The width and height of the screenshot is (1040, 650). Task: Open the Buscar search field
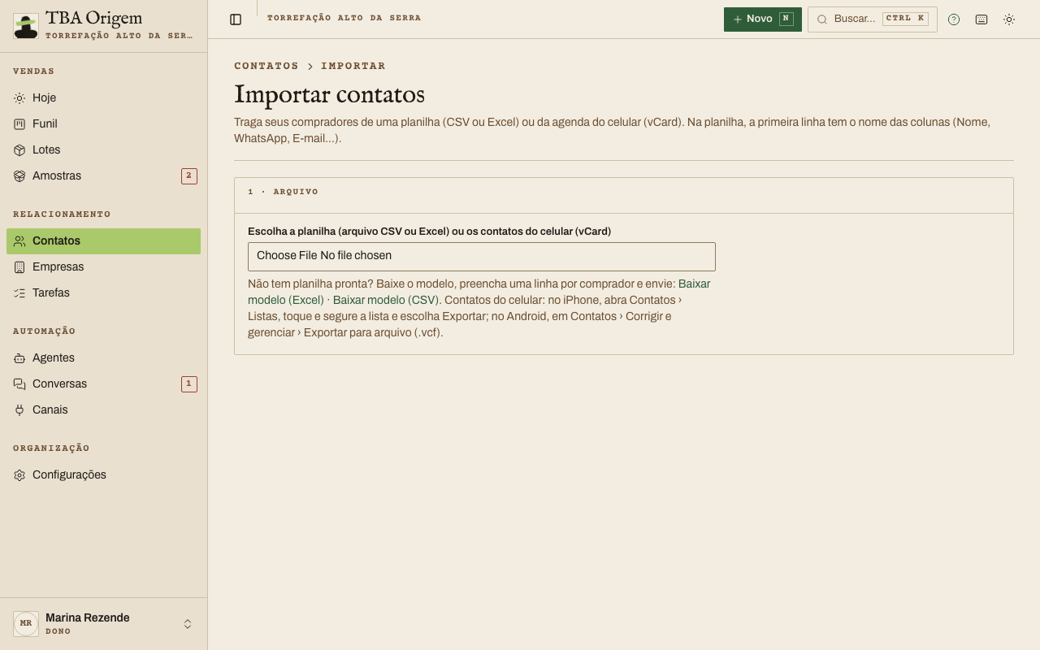tap(873, 19)
